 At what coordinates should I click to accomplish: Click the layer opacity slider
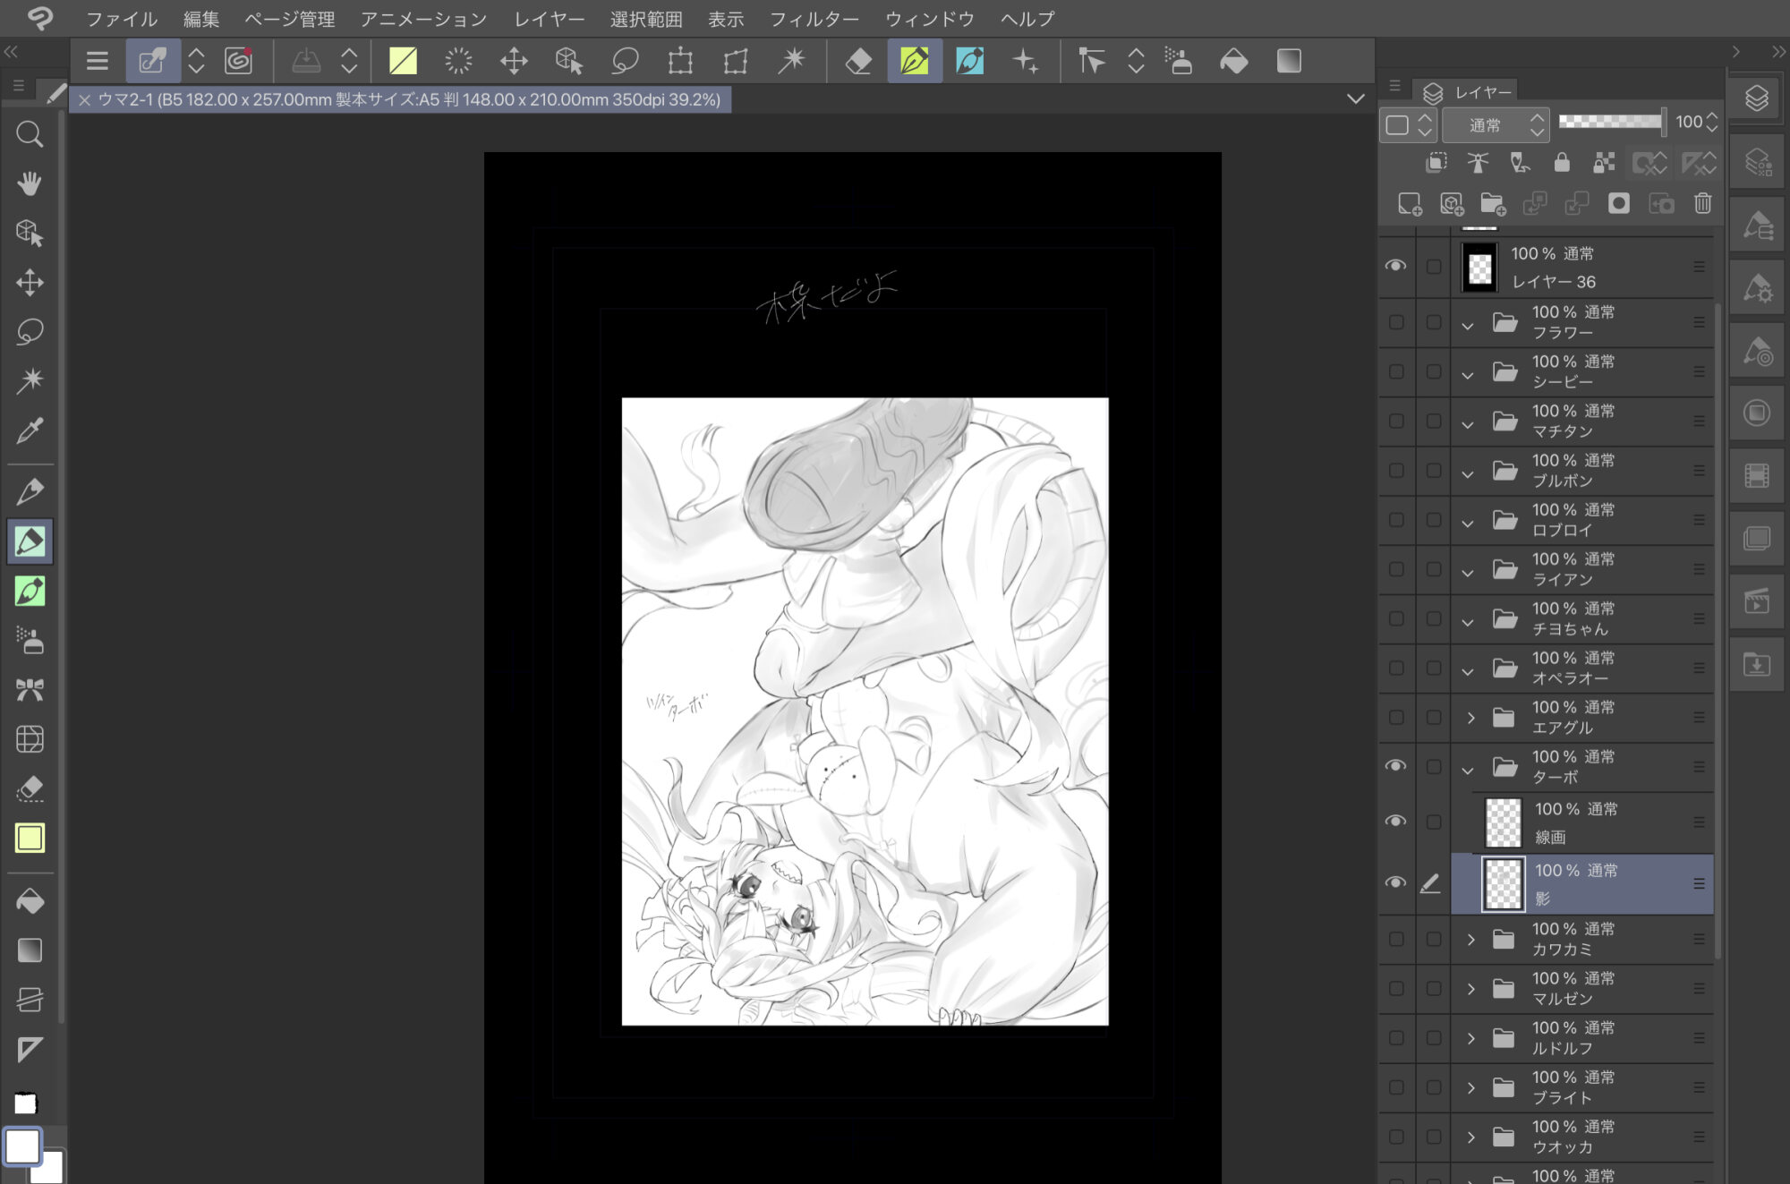[1610, 122]
